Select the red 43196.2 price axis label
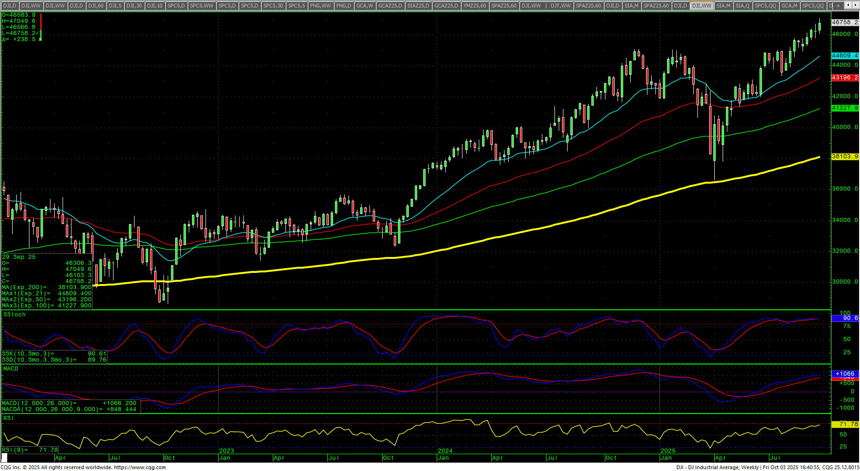The width and height of the screenshot is (860, 471). (x=845, y=78)
